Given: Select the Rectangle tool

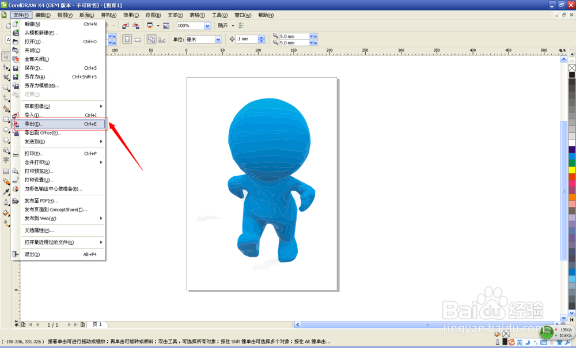Looking at the screenshot, I should click(x=6, y=119).
